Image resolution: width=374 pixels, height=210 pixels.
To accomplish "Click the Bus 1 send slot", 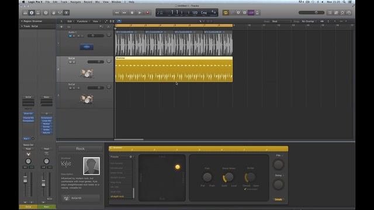I will (26, 139).
